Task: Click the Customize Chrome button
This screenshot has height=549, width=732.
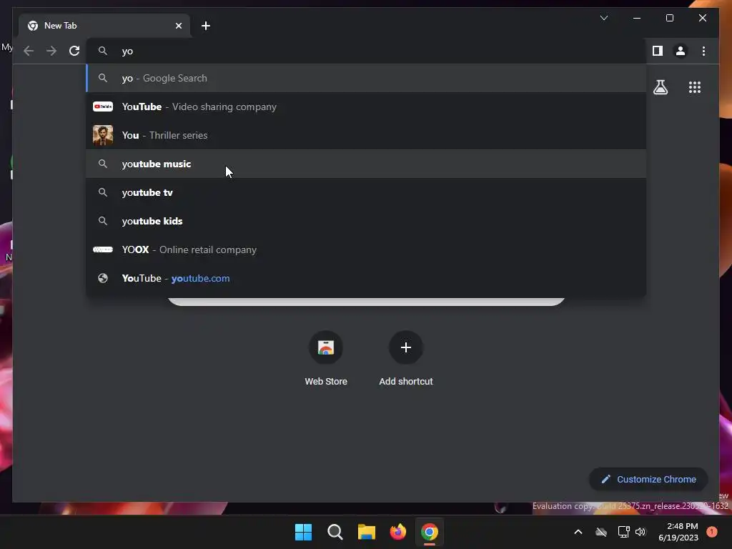Action: [648, 480]
